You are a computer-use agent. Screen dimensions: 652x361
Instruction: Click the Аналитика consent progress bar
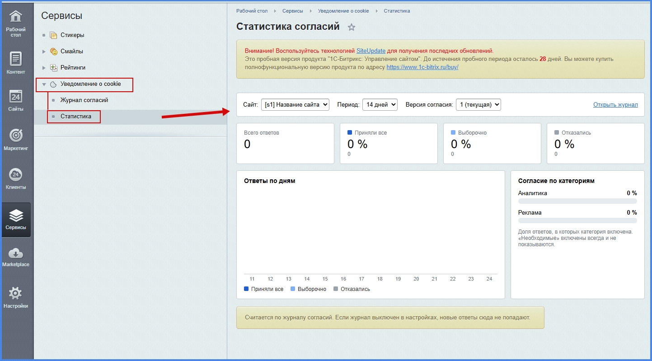577,201
